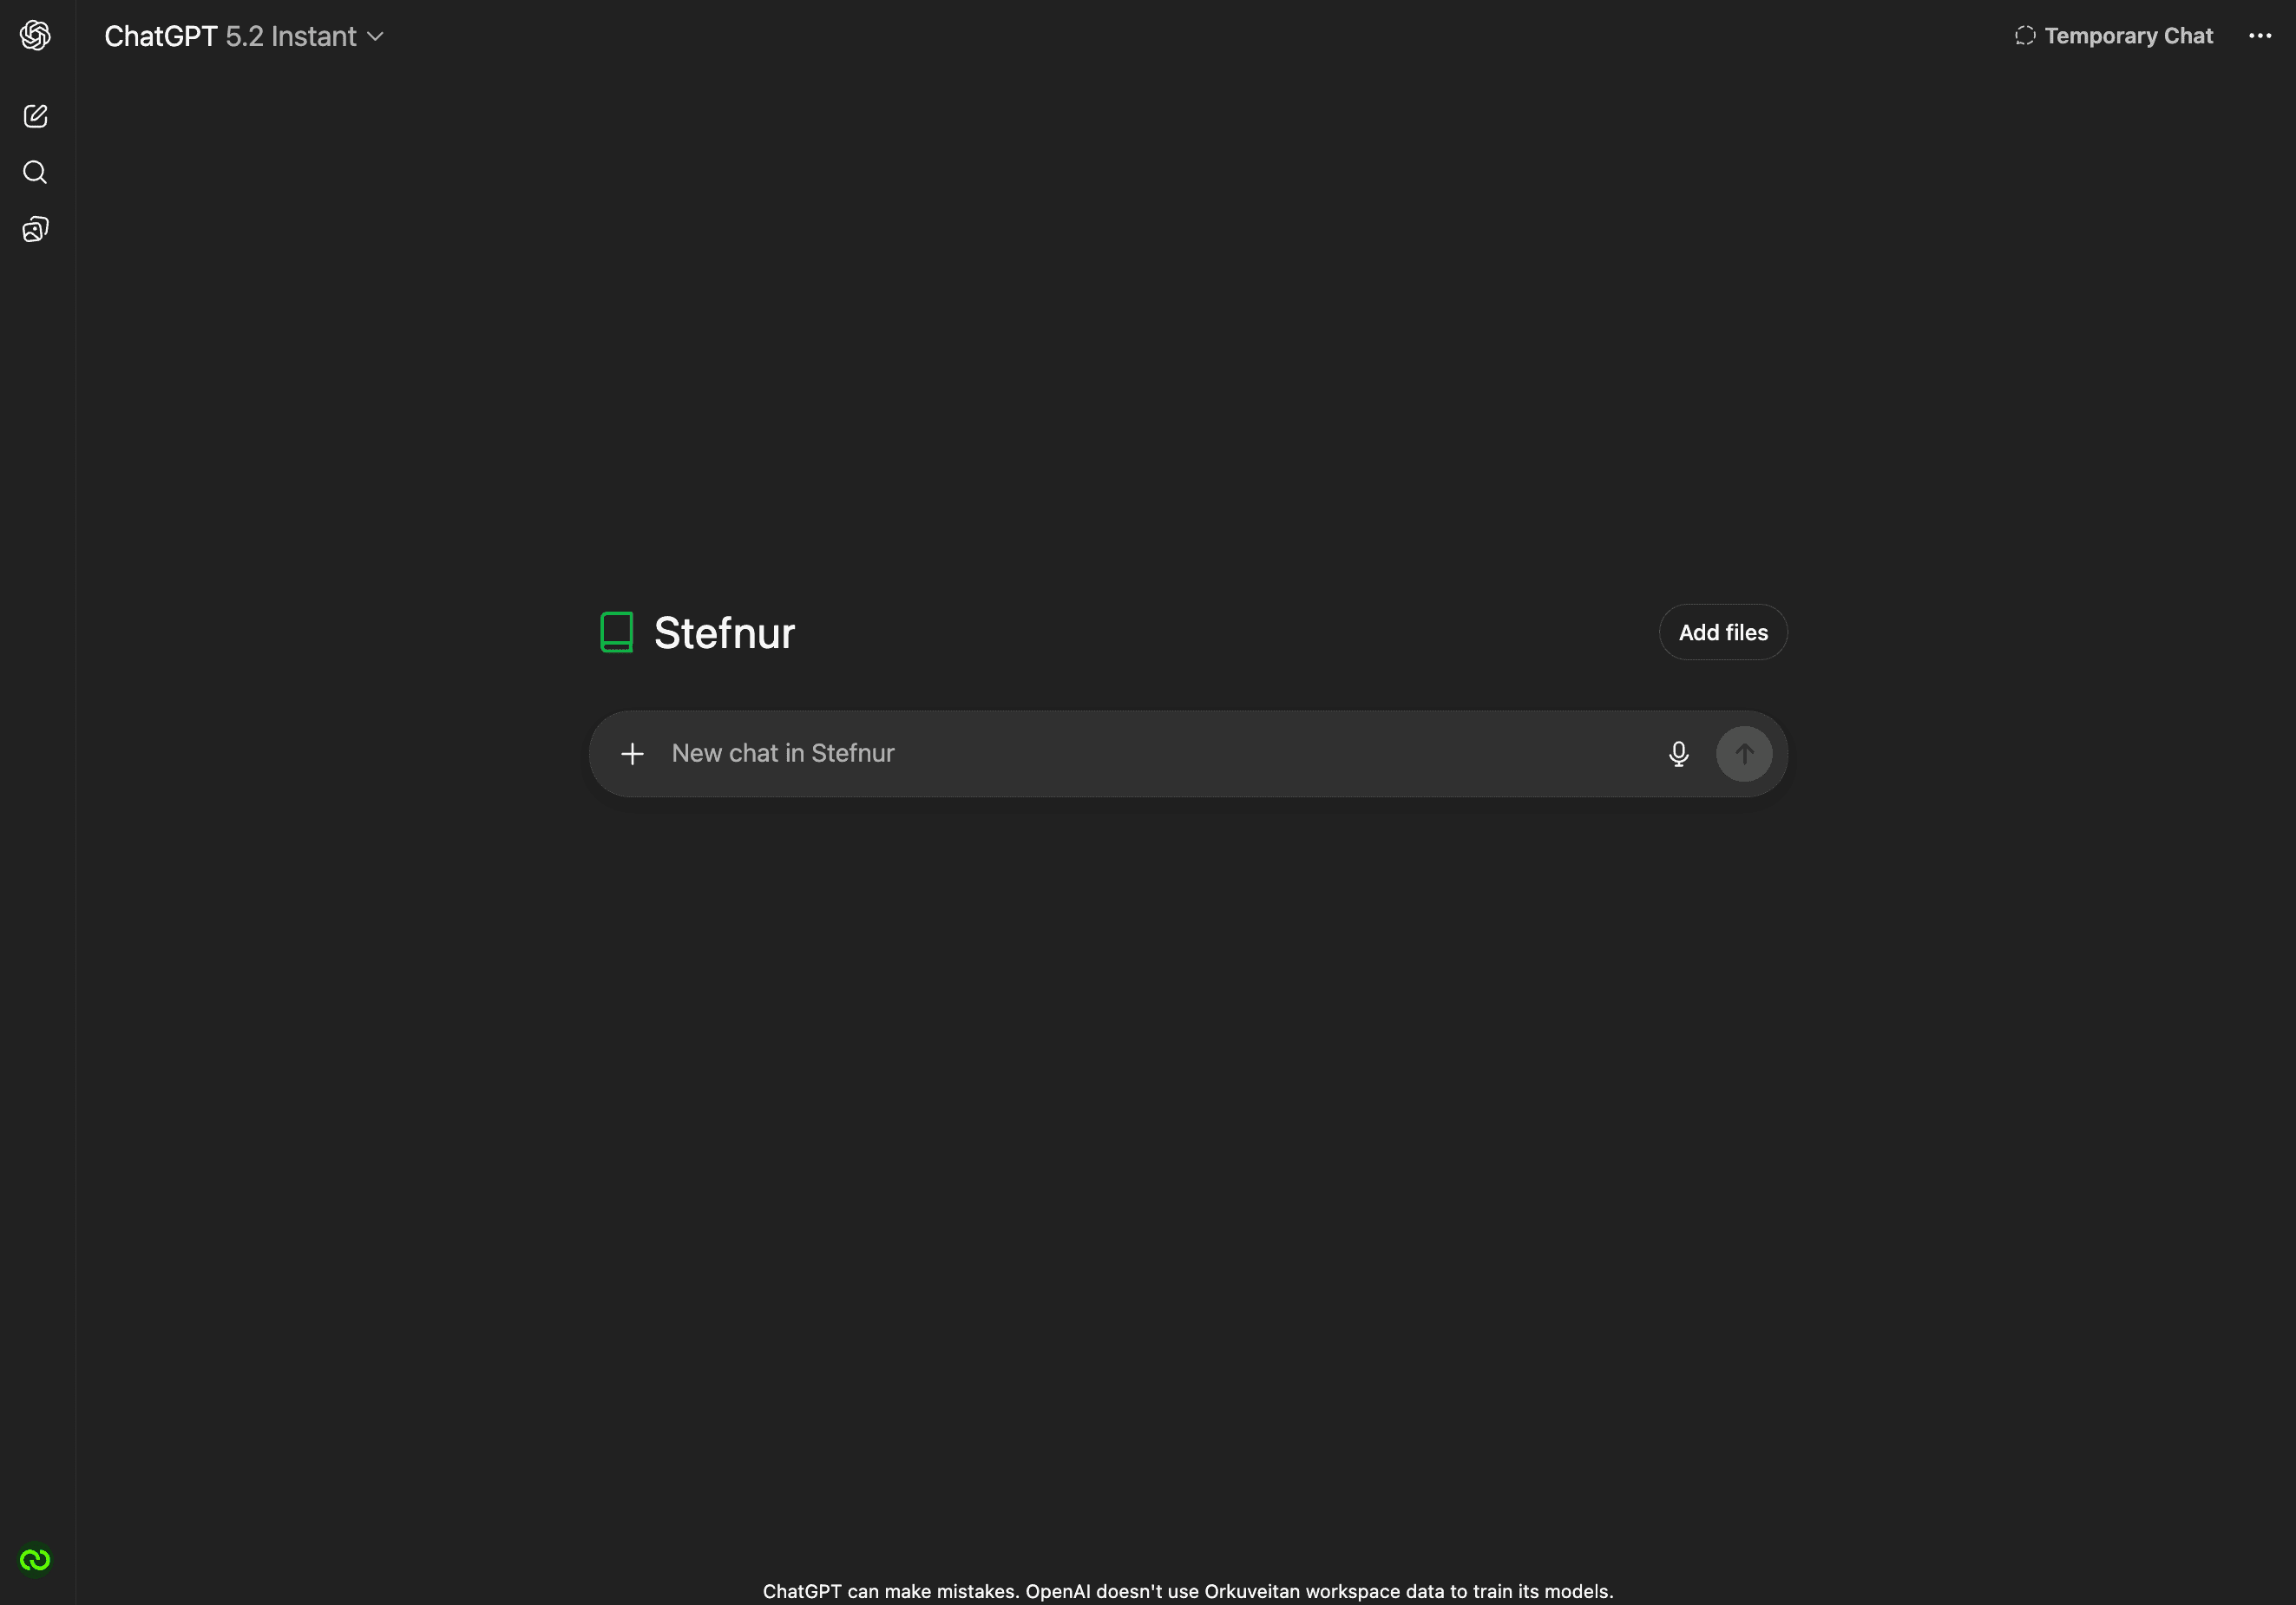Click the plus attach icon in composer
The height and width of the screenshot is (1605, 2296).
click(x=632, y=754)
